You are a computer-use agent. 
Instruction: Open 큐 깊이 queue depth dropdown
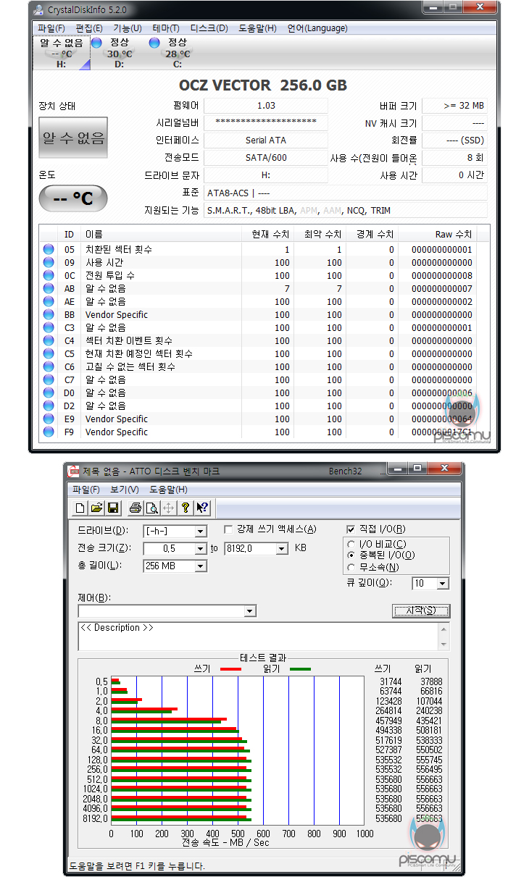pos(443,583)
